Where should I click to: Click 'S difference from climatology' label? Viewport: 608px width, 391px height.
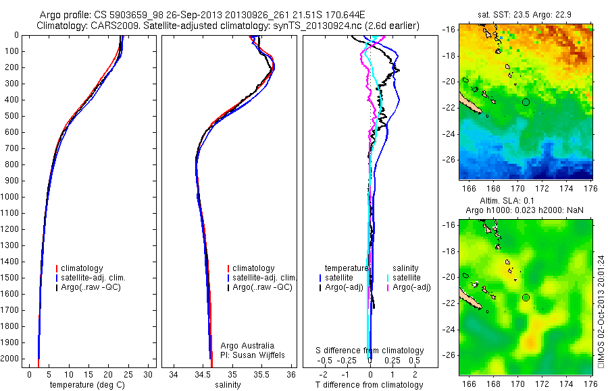(370, 351)
